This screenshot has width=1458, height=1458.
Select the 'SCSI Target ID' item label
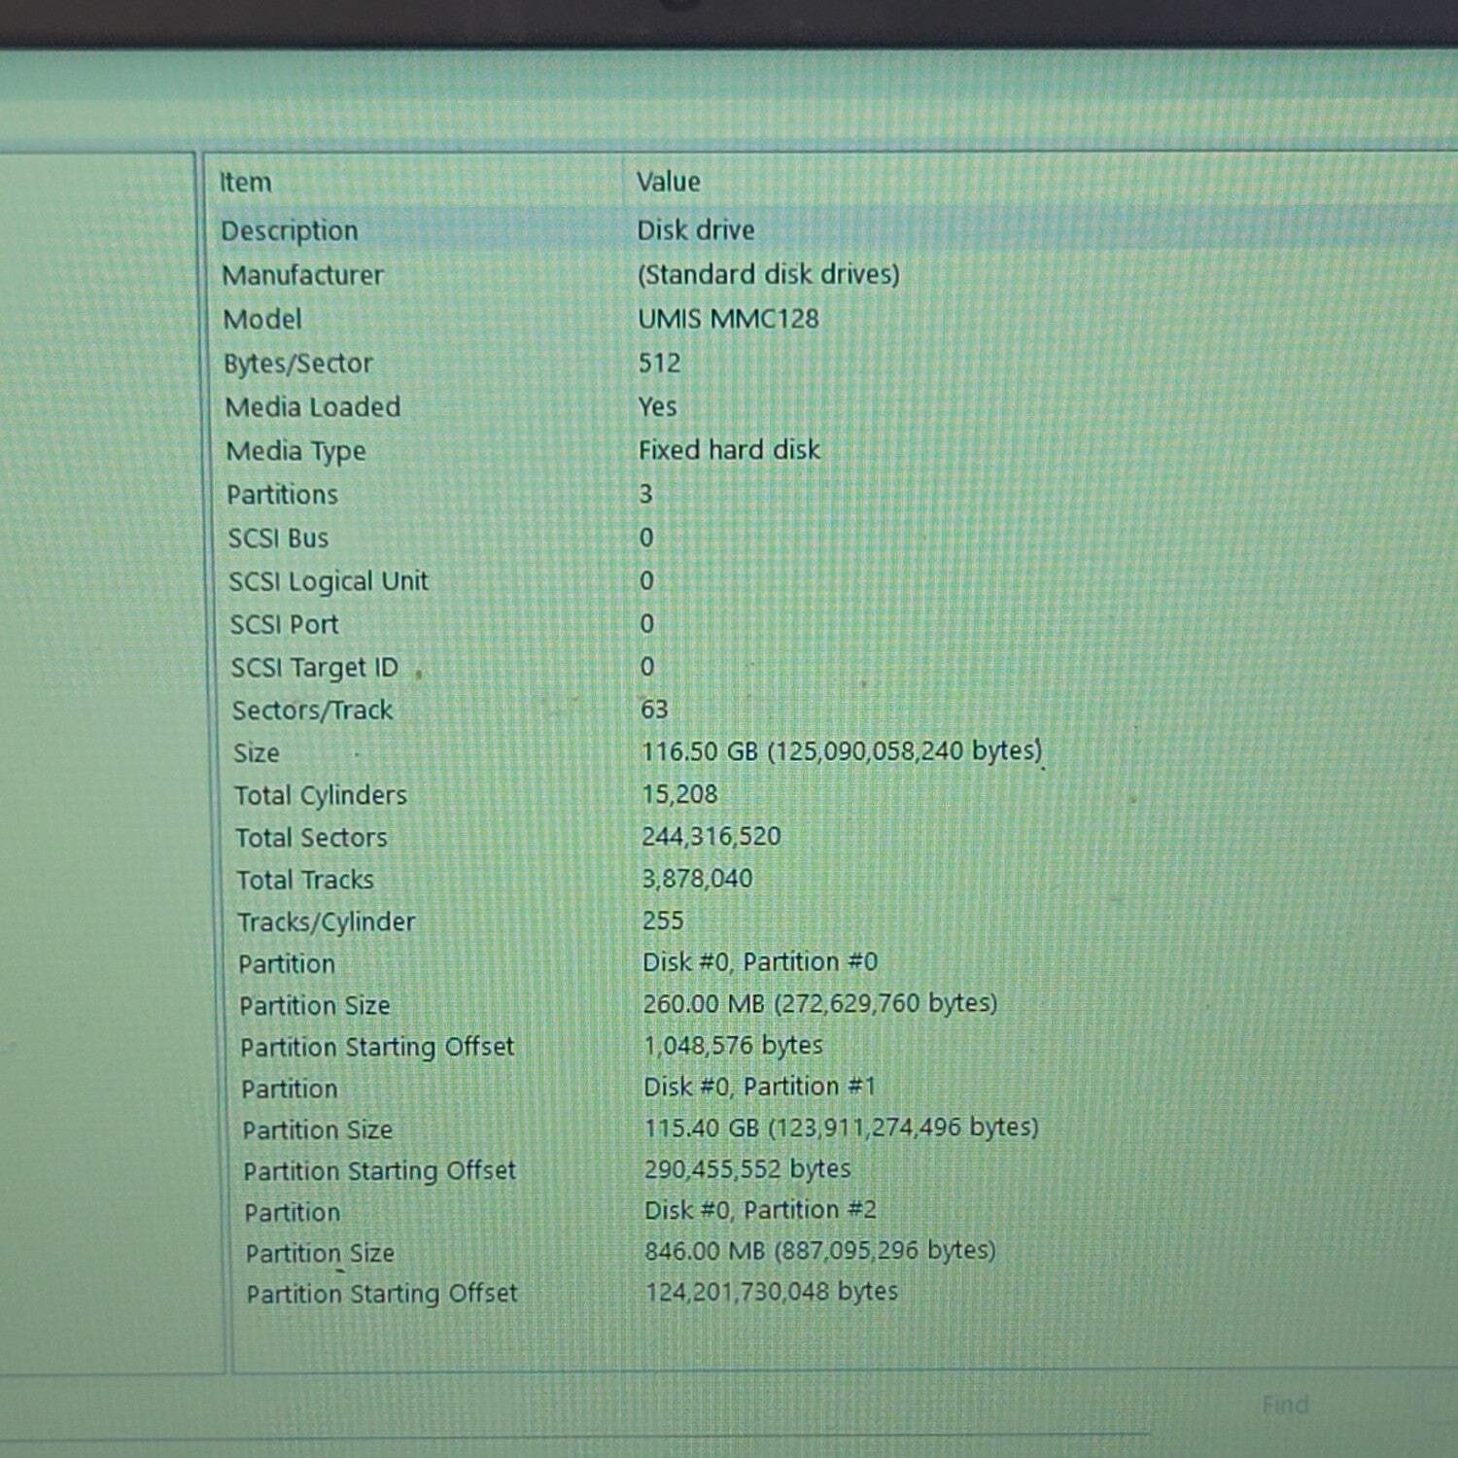pyautogui.click(x=315, y=669)
